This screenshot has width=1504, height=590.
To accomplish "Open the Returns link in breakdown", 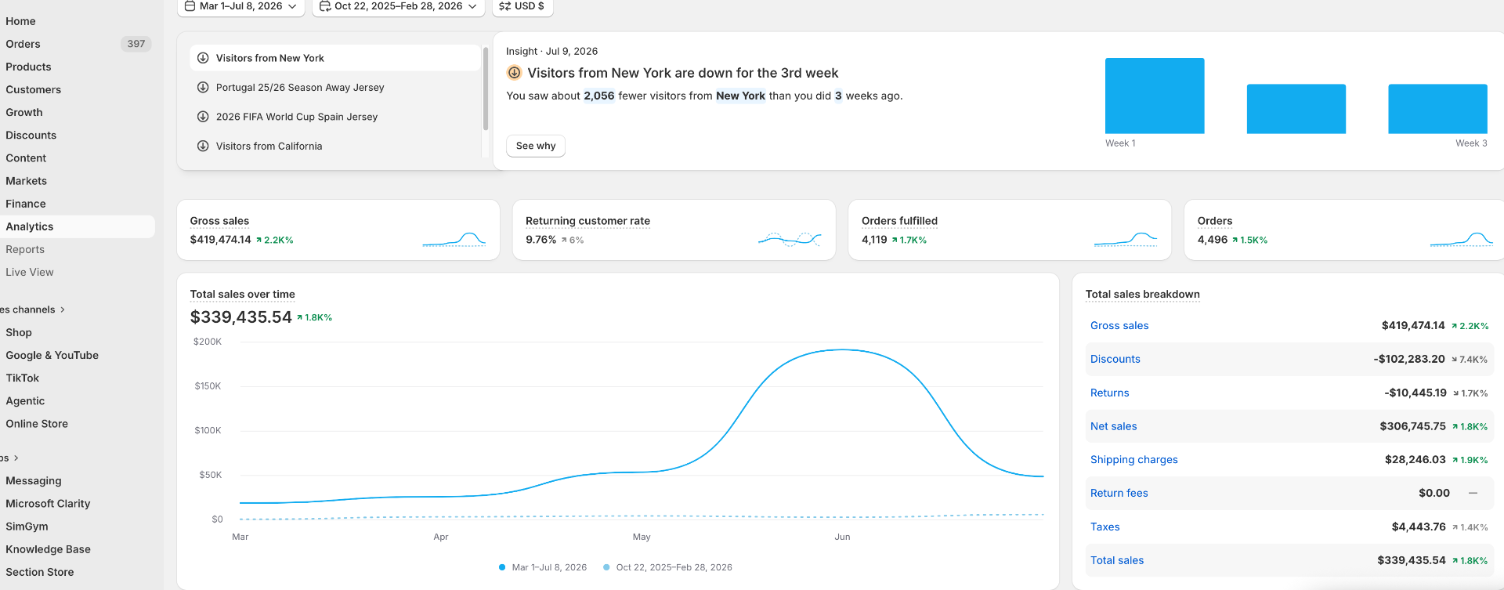I will pyautogui.click(x=1110, y=393).
